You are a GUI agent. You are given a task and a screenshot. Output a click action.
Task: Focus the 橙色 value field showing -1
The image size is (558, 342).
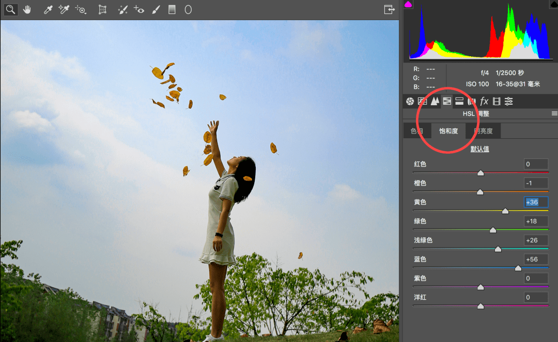click(x=536, y=183)
